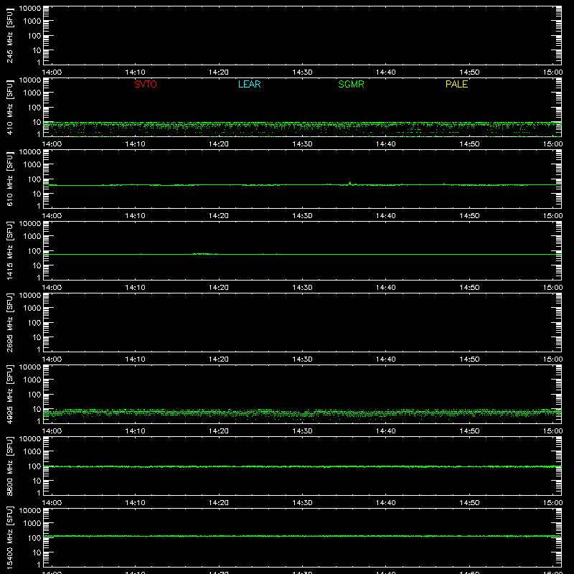Click the 10000 tick on the 245 MHz axis
The image size is (574, 574).
pyautogui.click(x=30, y=9)
